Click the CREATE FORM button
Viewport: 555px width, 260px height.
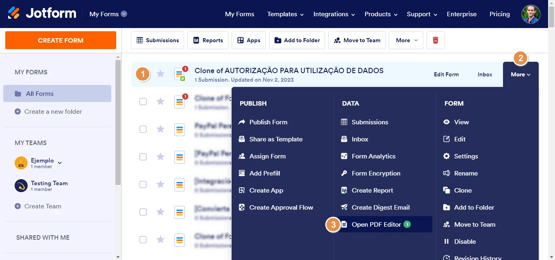tap(60, 40)
